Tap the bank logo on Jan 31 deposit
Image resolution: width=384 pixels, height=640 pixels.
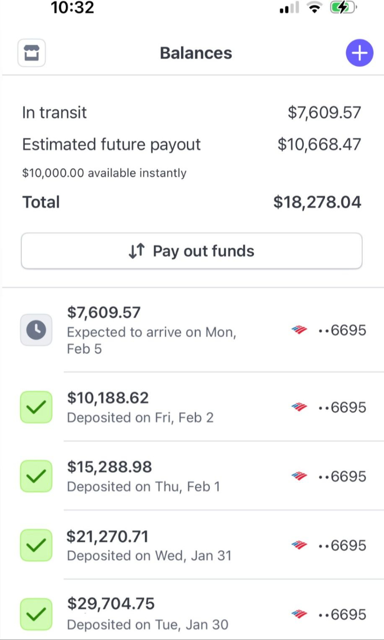299,545
